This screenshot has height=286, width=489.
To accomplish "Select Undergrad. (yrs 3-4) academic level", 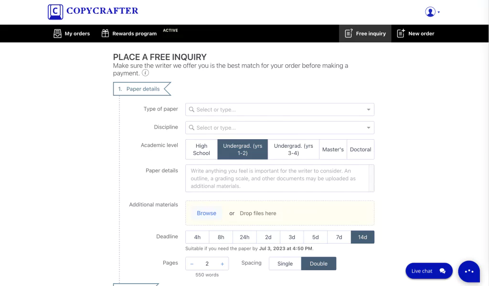I will pos(294,149).
